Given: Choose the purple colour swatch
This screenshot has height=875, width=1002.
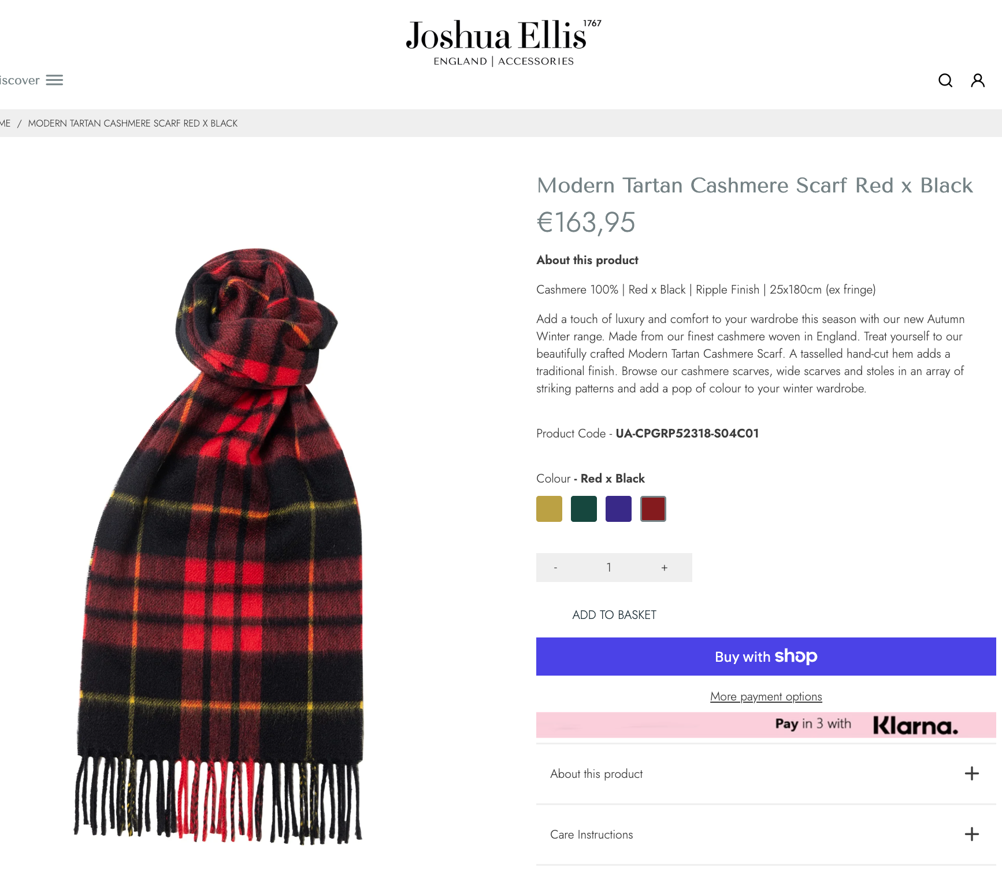Looking at the screenshot, I should 618,509.
